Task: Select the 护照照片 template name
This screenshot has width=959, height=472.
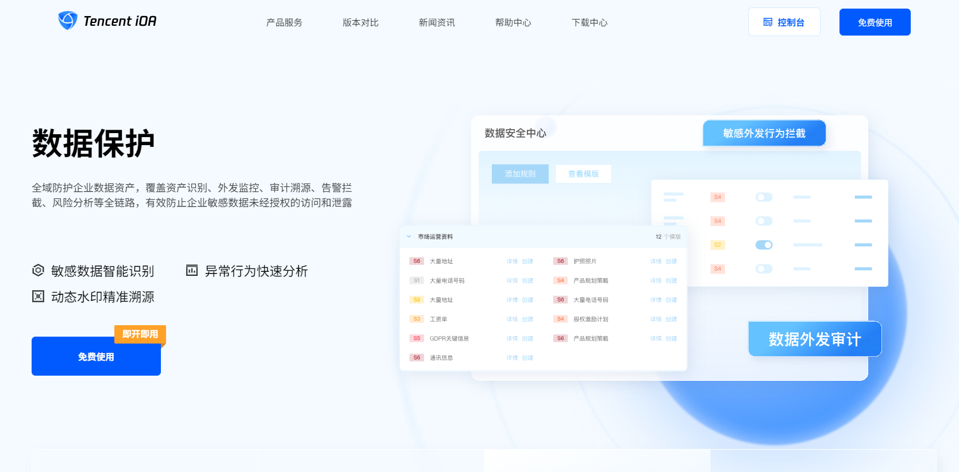Action: [585, 262]
